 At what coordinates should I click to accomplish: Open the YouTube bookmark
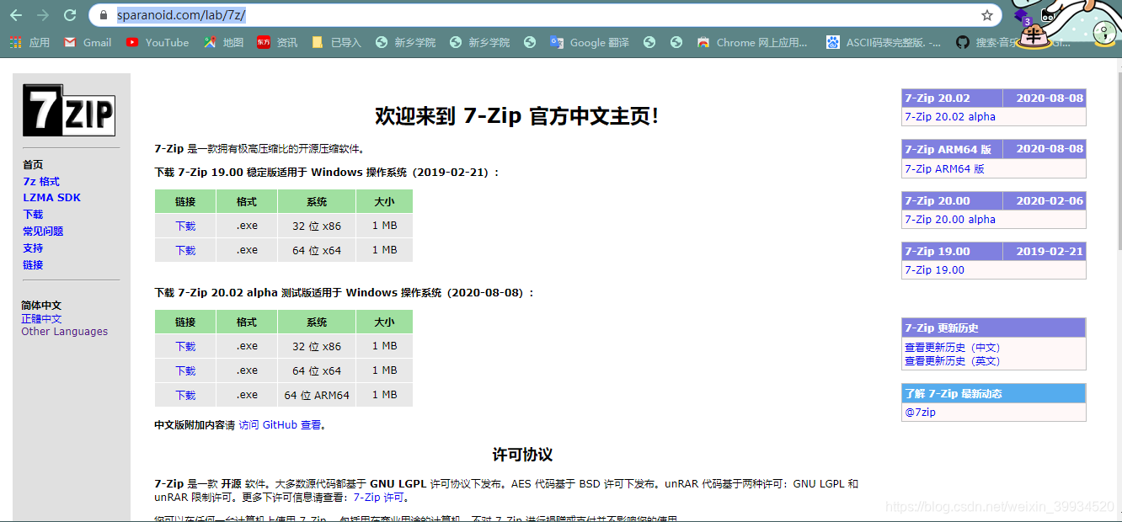tap(158, 42)
